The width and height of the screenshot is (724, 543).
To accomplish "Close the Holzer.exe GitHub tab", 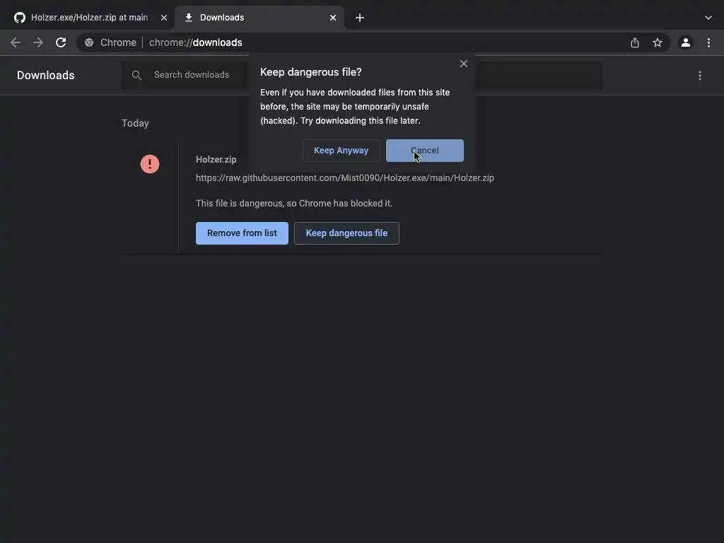I will [x=164, y=18].
